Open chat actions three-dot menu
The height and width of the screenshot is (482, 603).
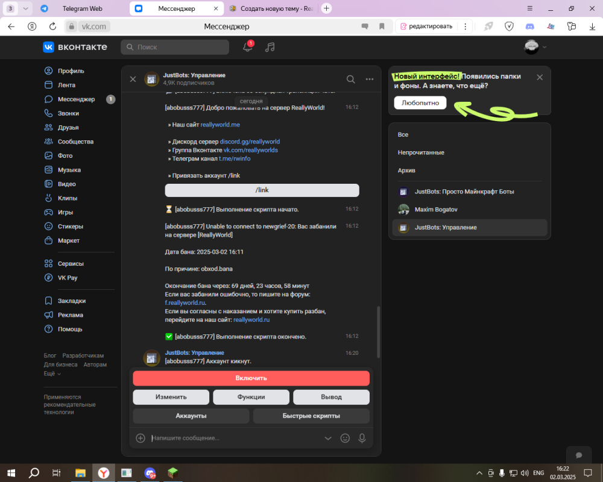click(370, 79)
